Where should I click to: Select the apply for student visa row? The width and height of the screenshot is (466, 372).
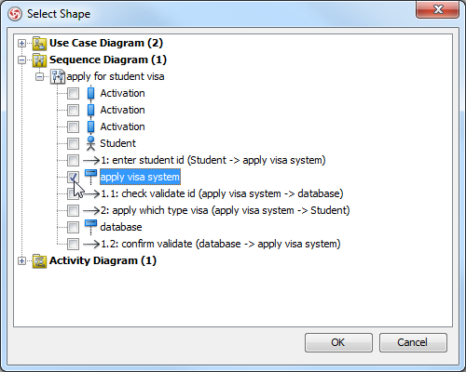pyautogui.click(x=116, y=76)
